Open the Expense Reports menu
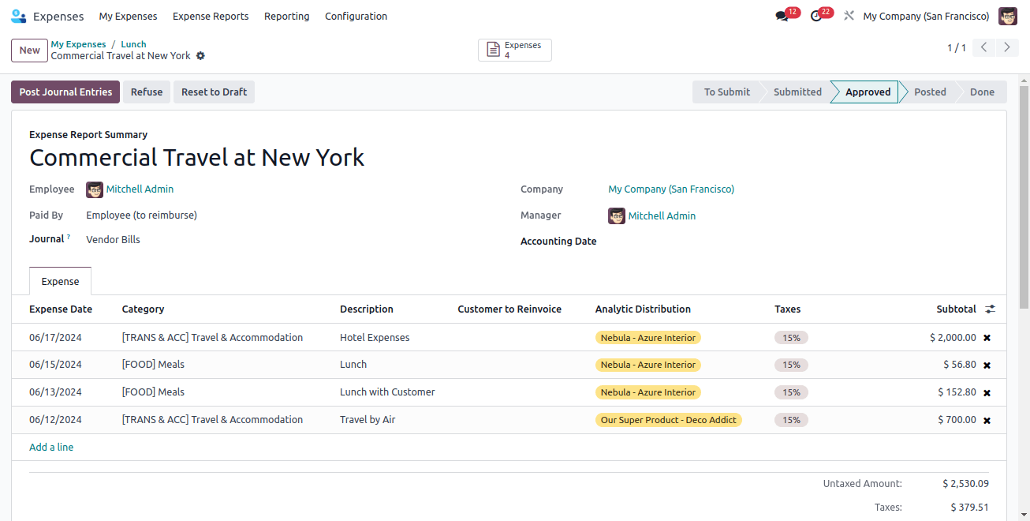 pos(211,16)
